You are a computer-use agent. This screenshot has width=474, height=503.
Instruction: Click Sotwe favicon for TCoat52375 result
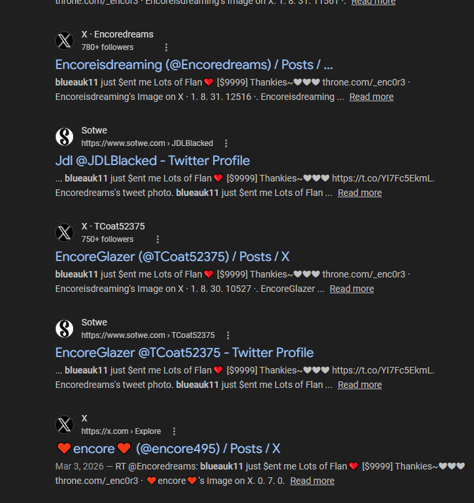click(x=64, y=329)
